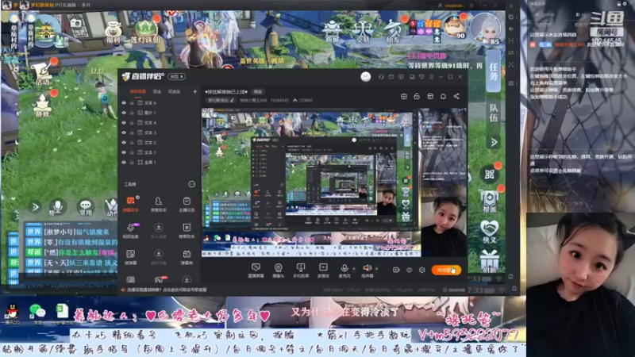Click the player avatar level 85 in game
This screenshot has width=635, height=357.
486,29
